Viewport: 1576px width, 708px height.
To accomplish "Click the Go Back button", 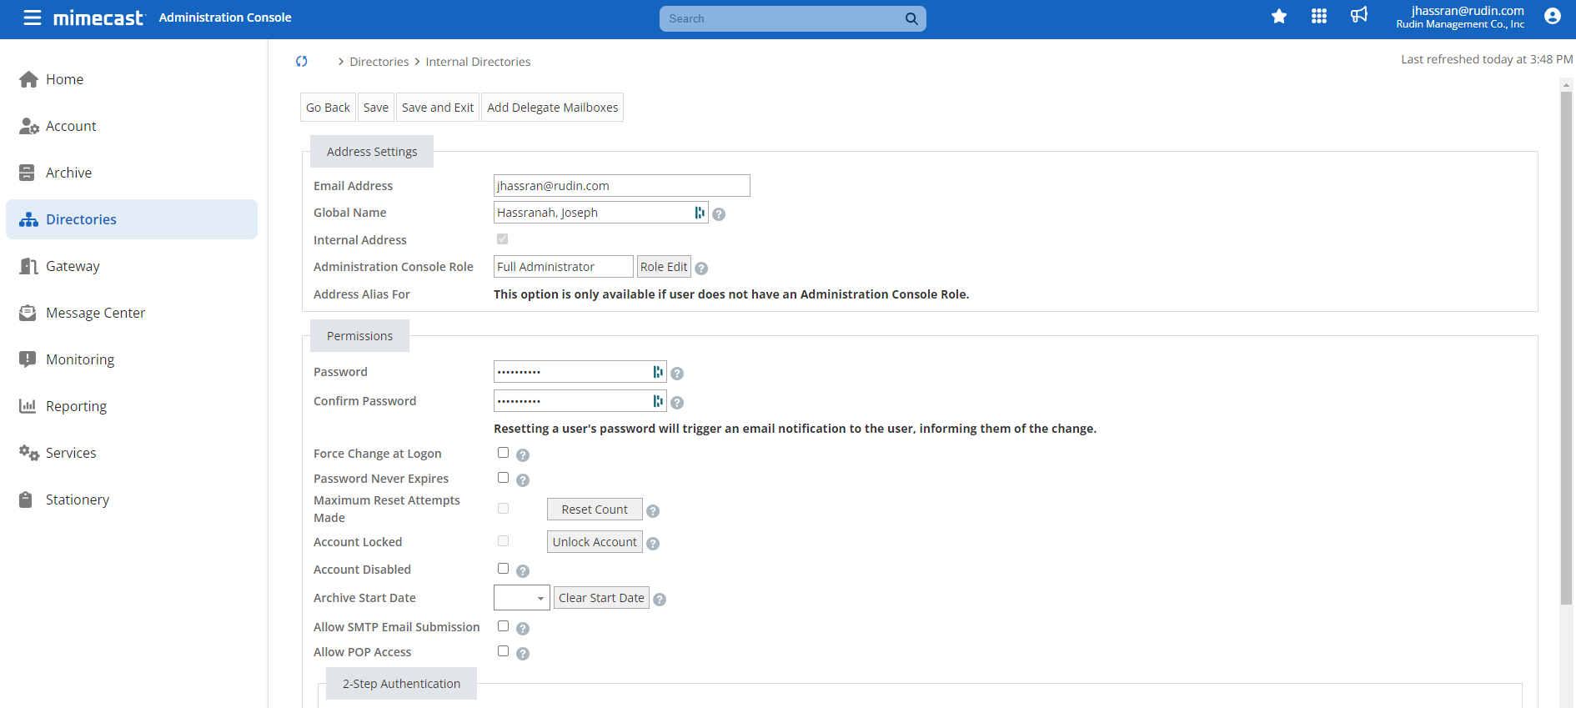I will (x=328, y=108).
